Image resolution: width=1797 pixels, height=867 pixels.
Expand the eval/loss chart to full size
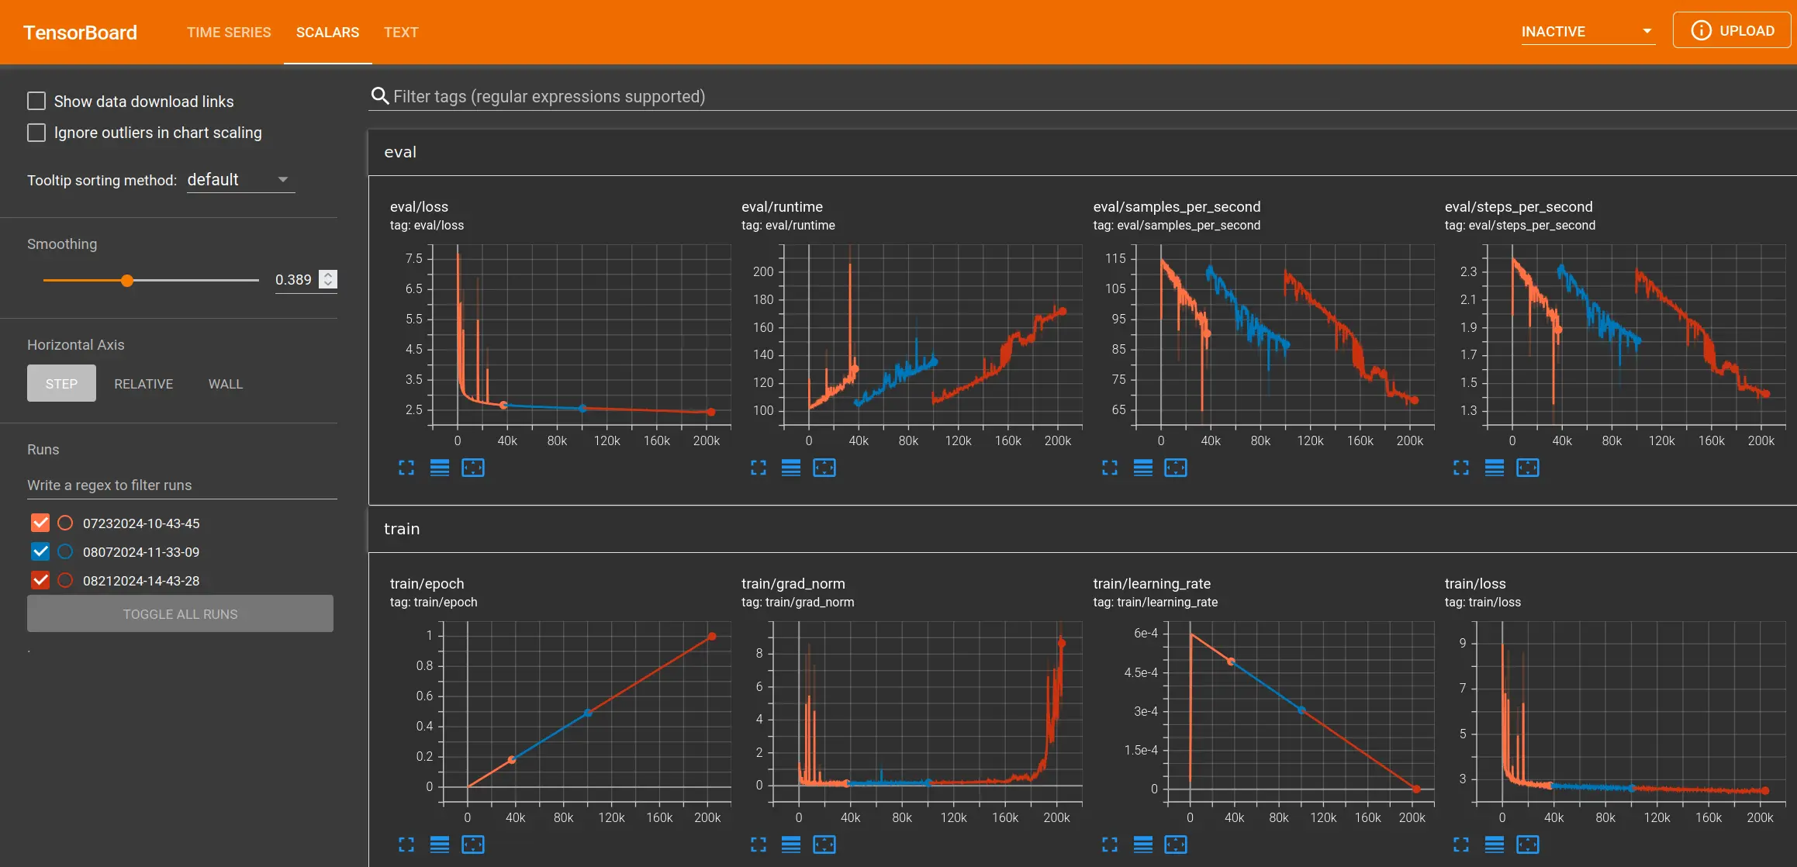coord(406,468)
